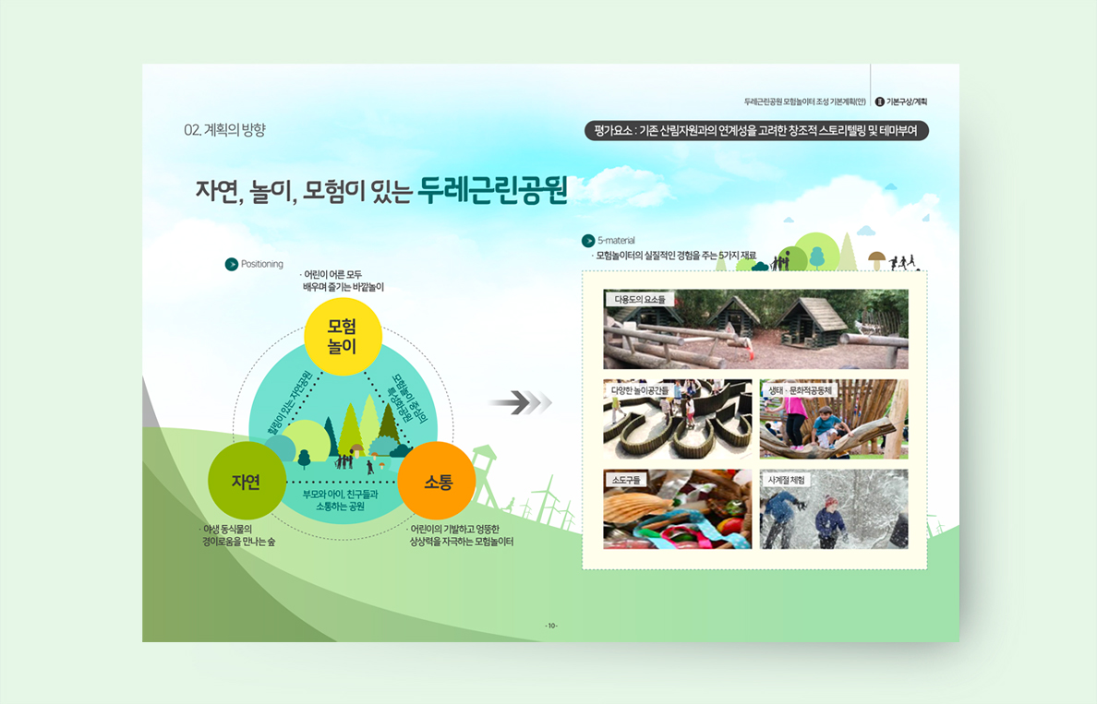The height and width of the screenshot is (704, 1097).
Task: Open the 사계절 체험 snow photo
Action: tap(834, 509)
